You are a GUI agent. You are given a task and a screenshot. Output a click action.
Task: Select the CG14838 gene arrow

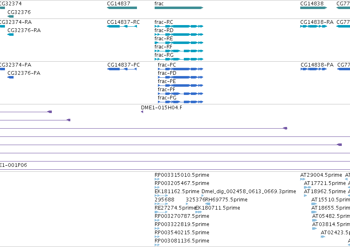tap(314, 8)
